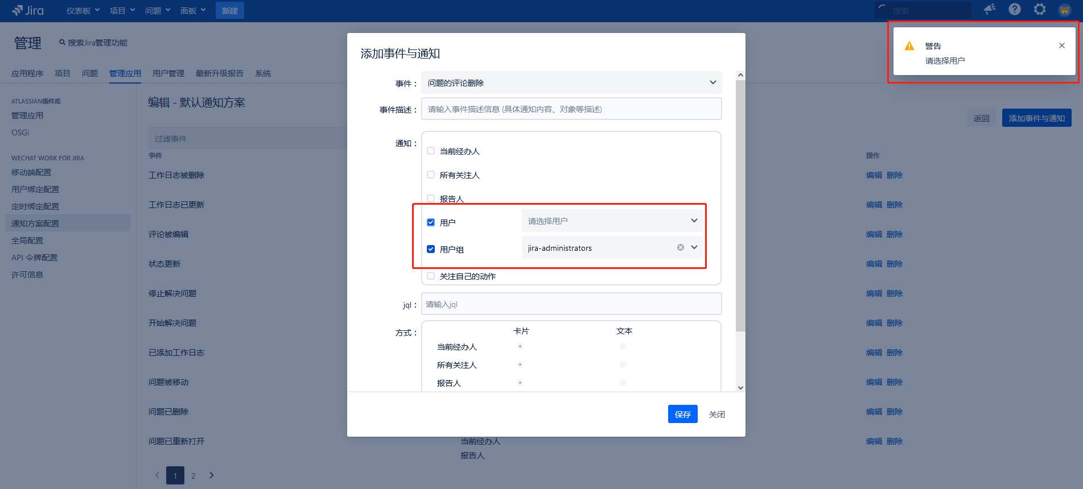Enable the 当前经办人 notification checkbox
Screen dimensions: 1083x489
(431, 151)
